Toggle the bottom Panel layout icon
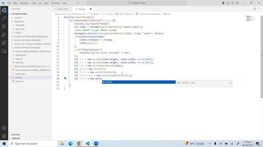263x147 pixels. (x=228, y=3)
